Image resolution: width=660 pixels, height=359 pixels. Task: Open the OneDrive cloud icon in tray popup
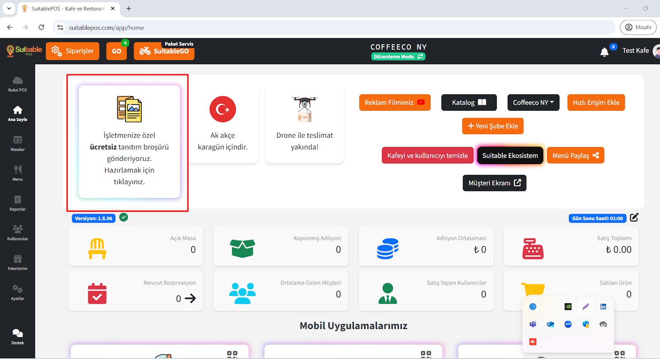[x=603, y=324]
